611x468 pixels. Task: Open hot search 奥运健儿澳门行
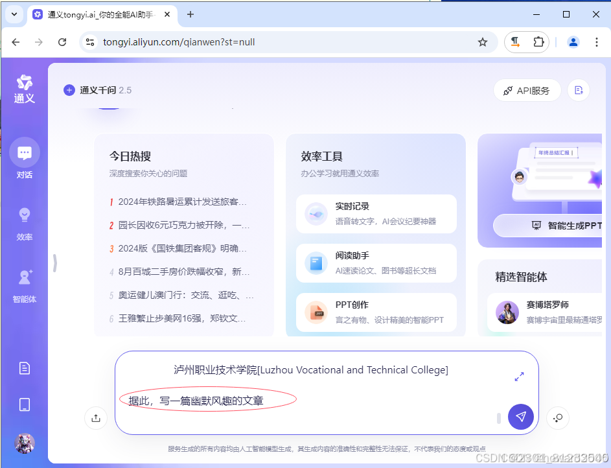point(181,296)
